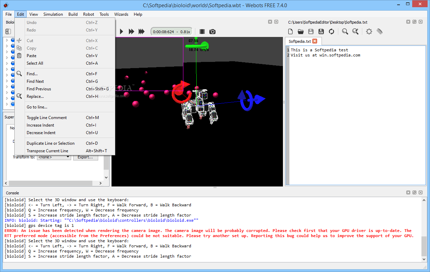Screen dimensions: 430x272
Task: Open the Simulation menu
Action: point(53,14)
